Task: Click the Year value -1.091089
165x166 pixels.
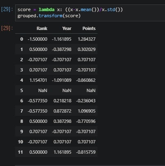Action: coord(61,80)
